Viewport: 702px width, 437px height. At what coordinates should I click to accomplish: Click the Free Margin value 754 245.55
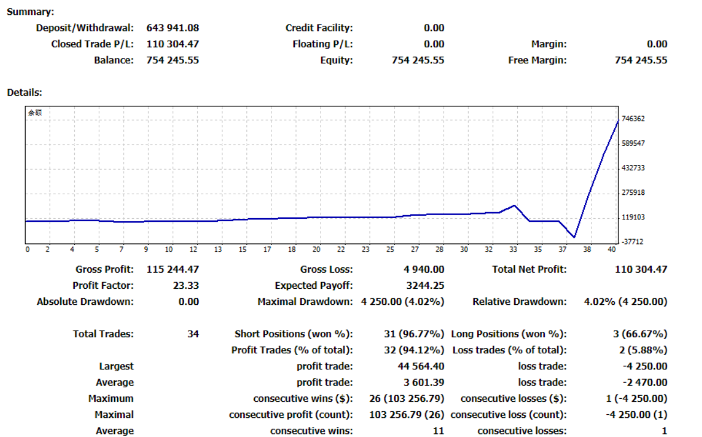640,60
